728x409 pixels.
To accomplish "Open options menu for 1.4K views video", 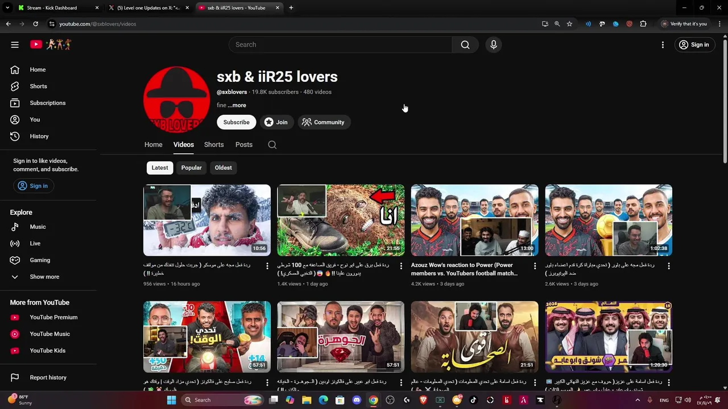I will coord(401,266).
